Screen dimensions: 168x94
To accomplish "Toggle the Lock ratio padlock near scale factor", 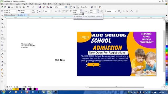I will [x=40, y=11].
